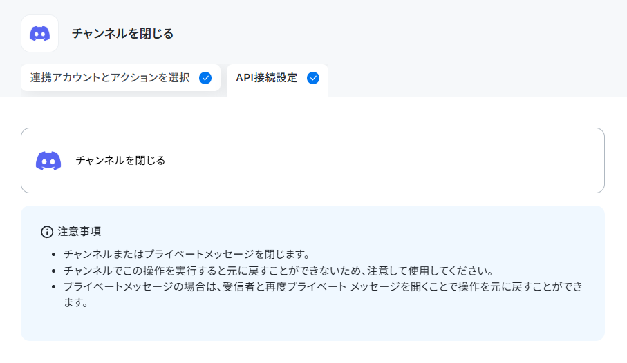Switch to 連携アカウントとアクションを選択 tab
Image resolution: width=627 pixels, height=363 pixels.
click(x=120, y=78)
